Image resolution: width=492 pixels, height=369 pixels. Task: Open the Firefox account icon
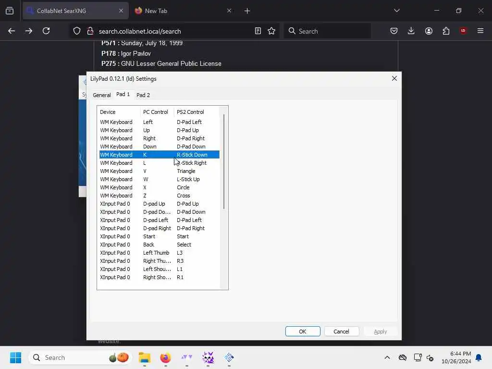coord(429,31)
